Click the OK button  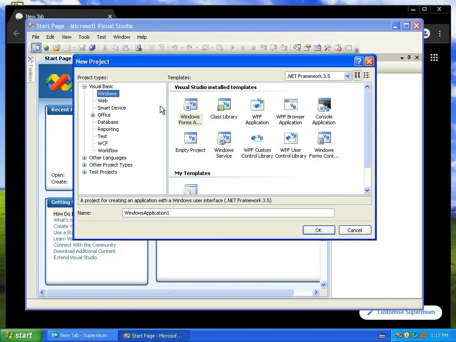tap(319, 230)
